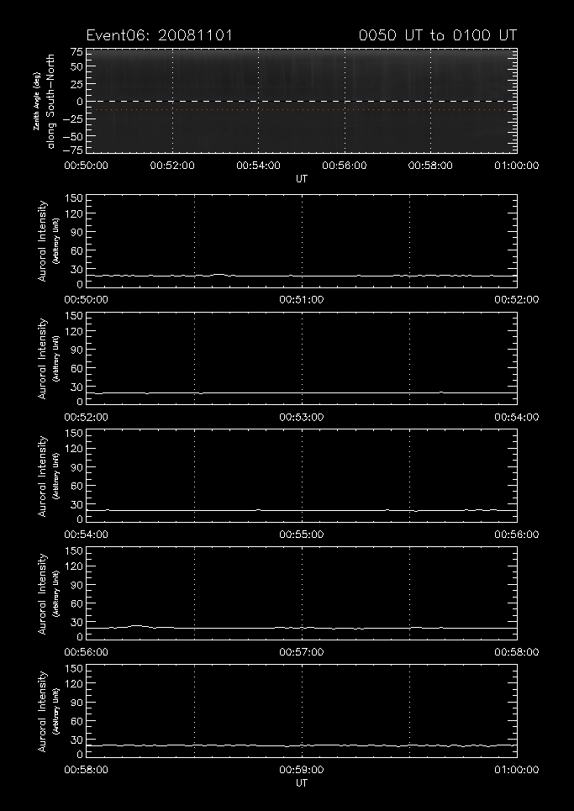Image resolution: width=574 pixels, height=811 pixels.
Task: Click the "90" tick in the 00:54–00:56 panel
Action: tap(77, 467)
